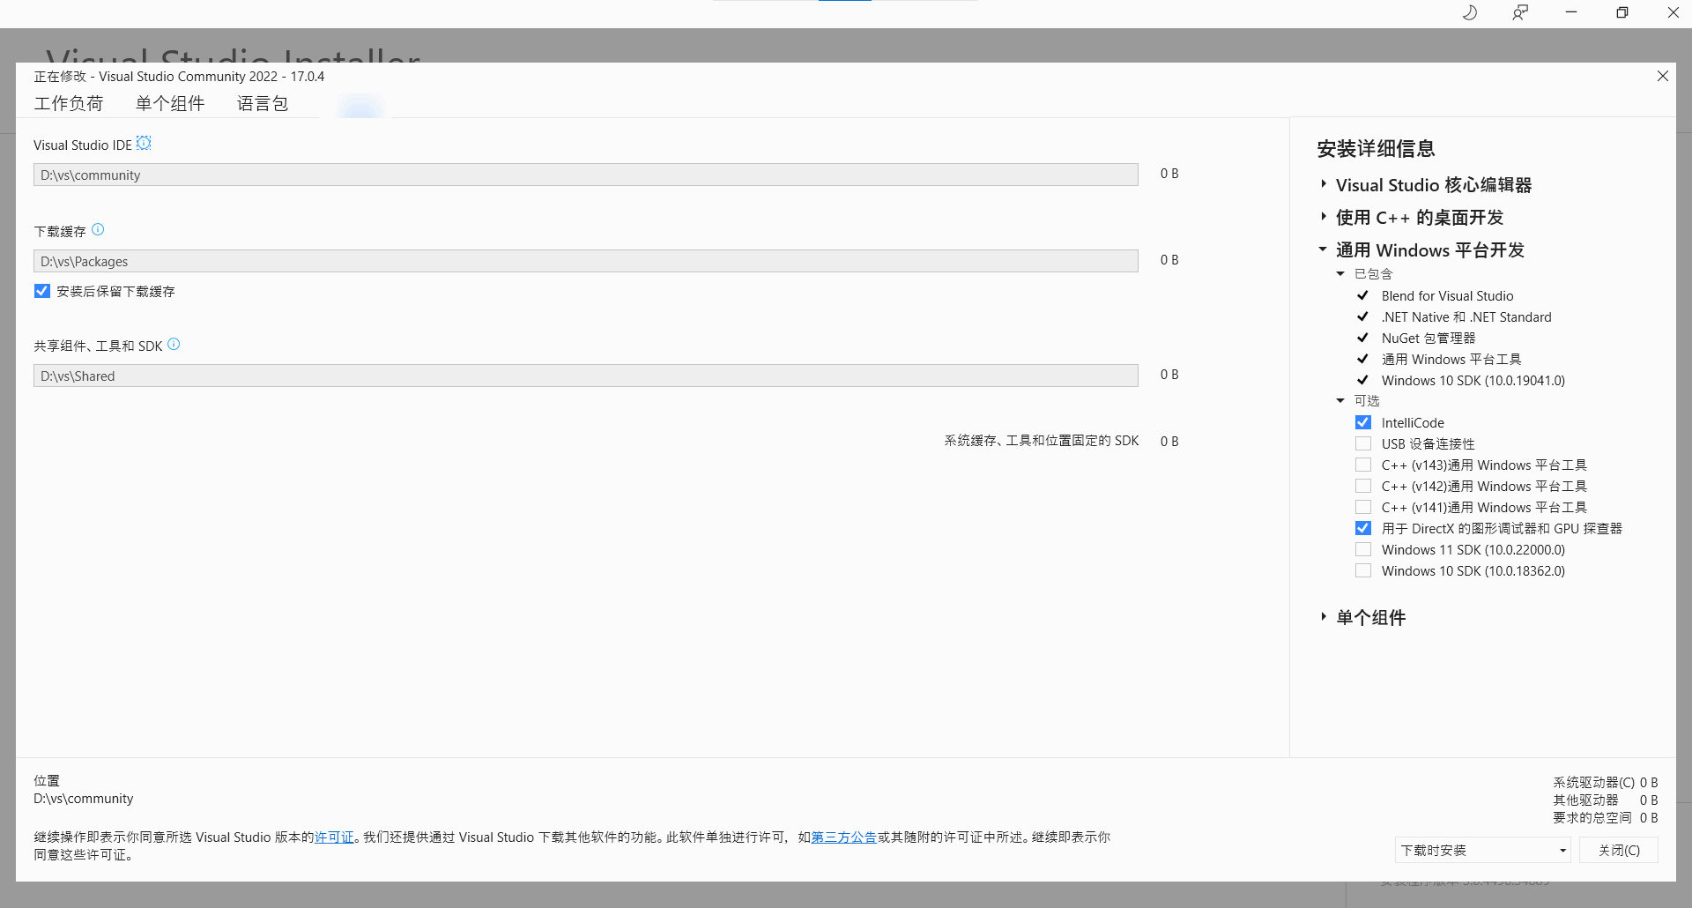Collapse 通用 Windows 平台开发 section
This screenshot has height=908, width=1692.
pyautogui.click(x=1323, y=249)
